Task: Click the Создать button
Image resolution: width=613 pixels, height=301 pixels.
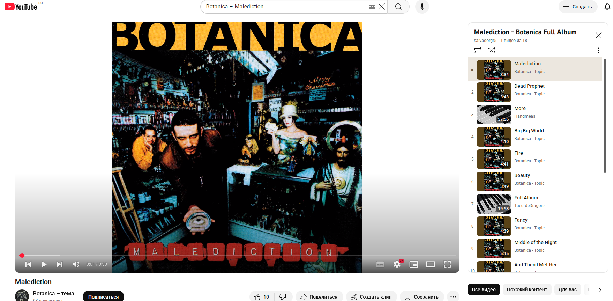Action: tap(578, 7)
